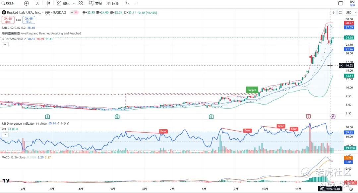Viewport: 358px width, 193px height.
Task: Click the Bear label in mid-September
Action: [247, 130]
